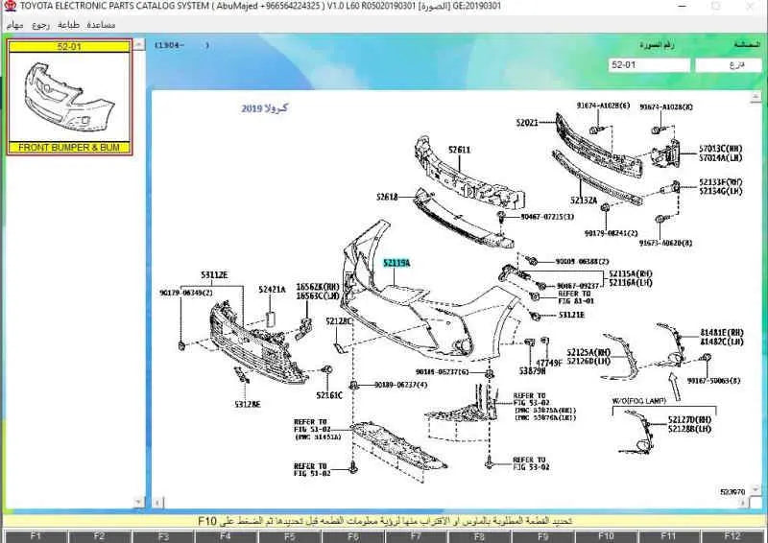The width and height of the screenshot is (768, 543).
Task: Select highlighted part 52119A in diagram
Action: pos(396,262)
